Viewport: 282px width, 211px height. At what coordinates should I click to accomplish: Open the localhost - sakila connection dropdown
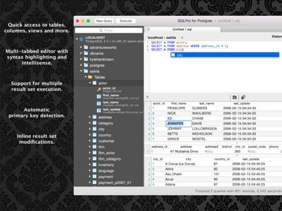point(165,37)
